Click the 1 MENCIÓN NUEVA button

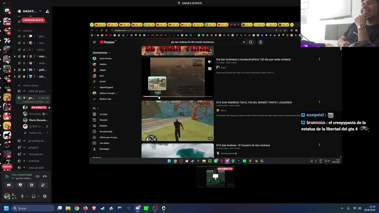[33, 20]
